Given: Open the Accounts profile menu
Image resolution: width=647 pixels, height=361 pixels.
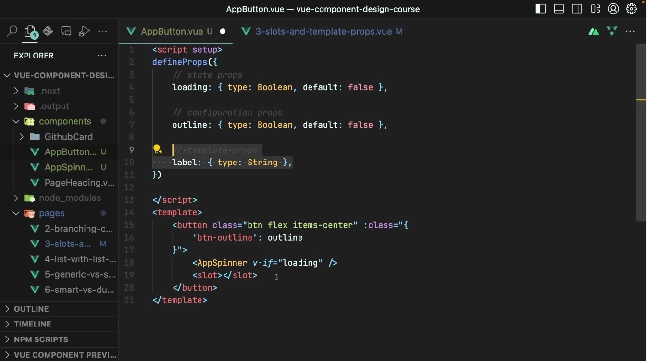Looking at the screenshot, I should click(613, 9).
